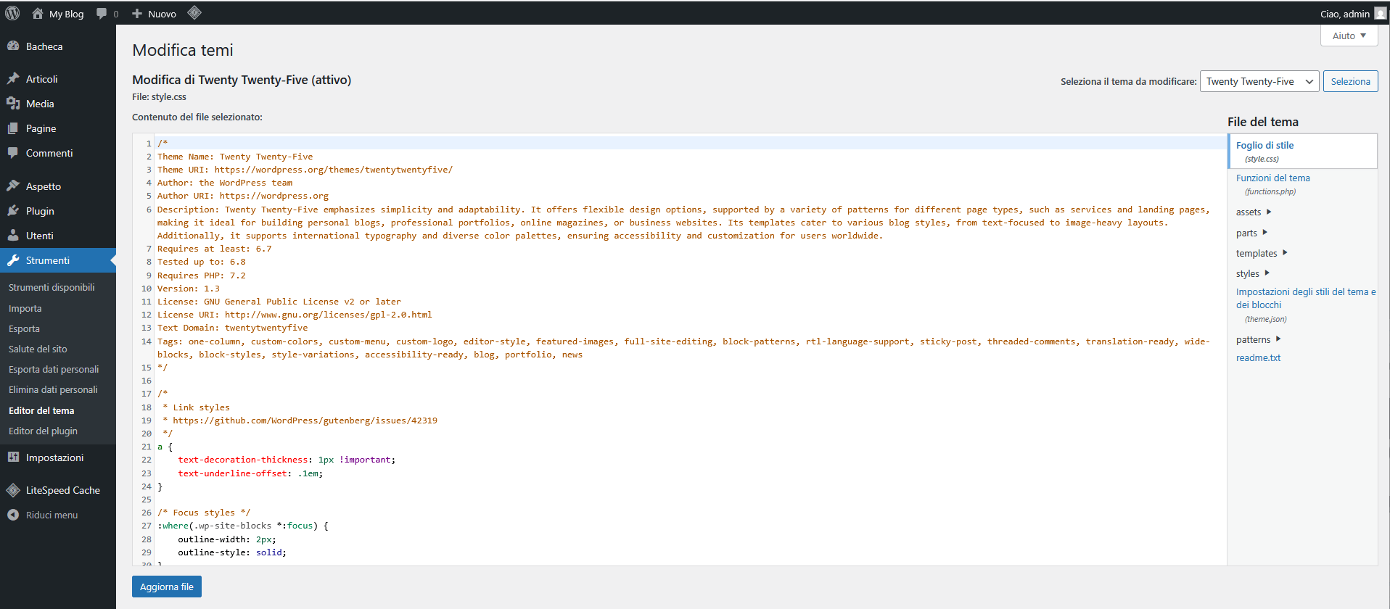Expand the assets folder
Image resolution: width=1390 pixels, height=609 pixels.
click(1269, 212)
